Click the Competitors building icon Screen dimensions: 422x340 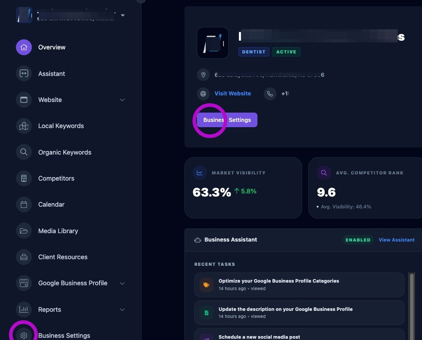[x=24, y=178]
